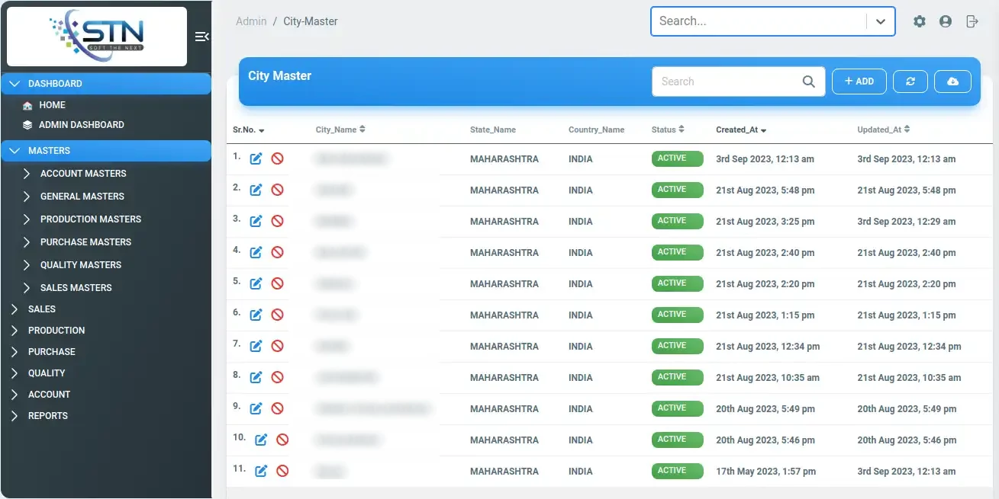
Task: Click the block icon in row 10
Action: pyautogui.click(x=282, y=440)
